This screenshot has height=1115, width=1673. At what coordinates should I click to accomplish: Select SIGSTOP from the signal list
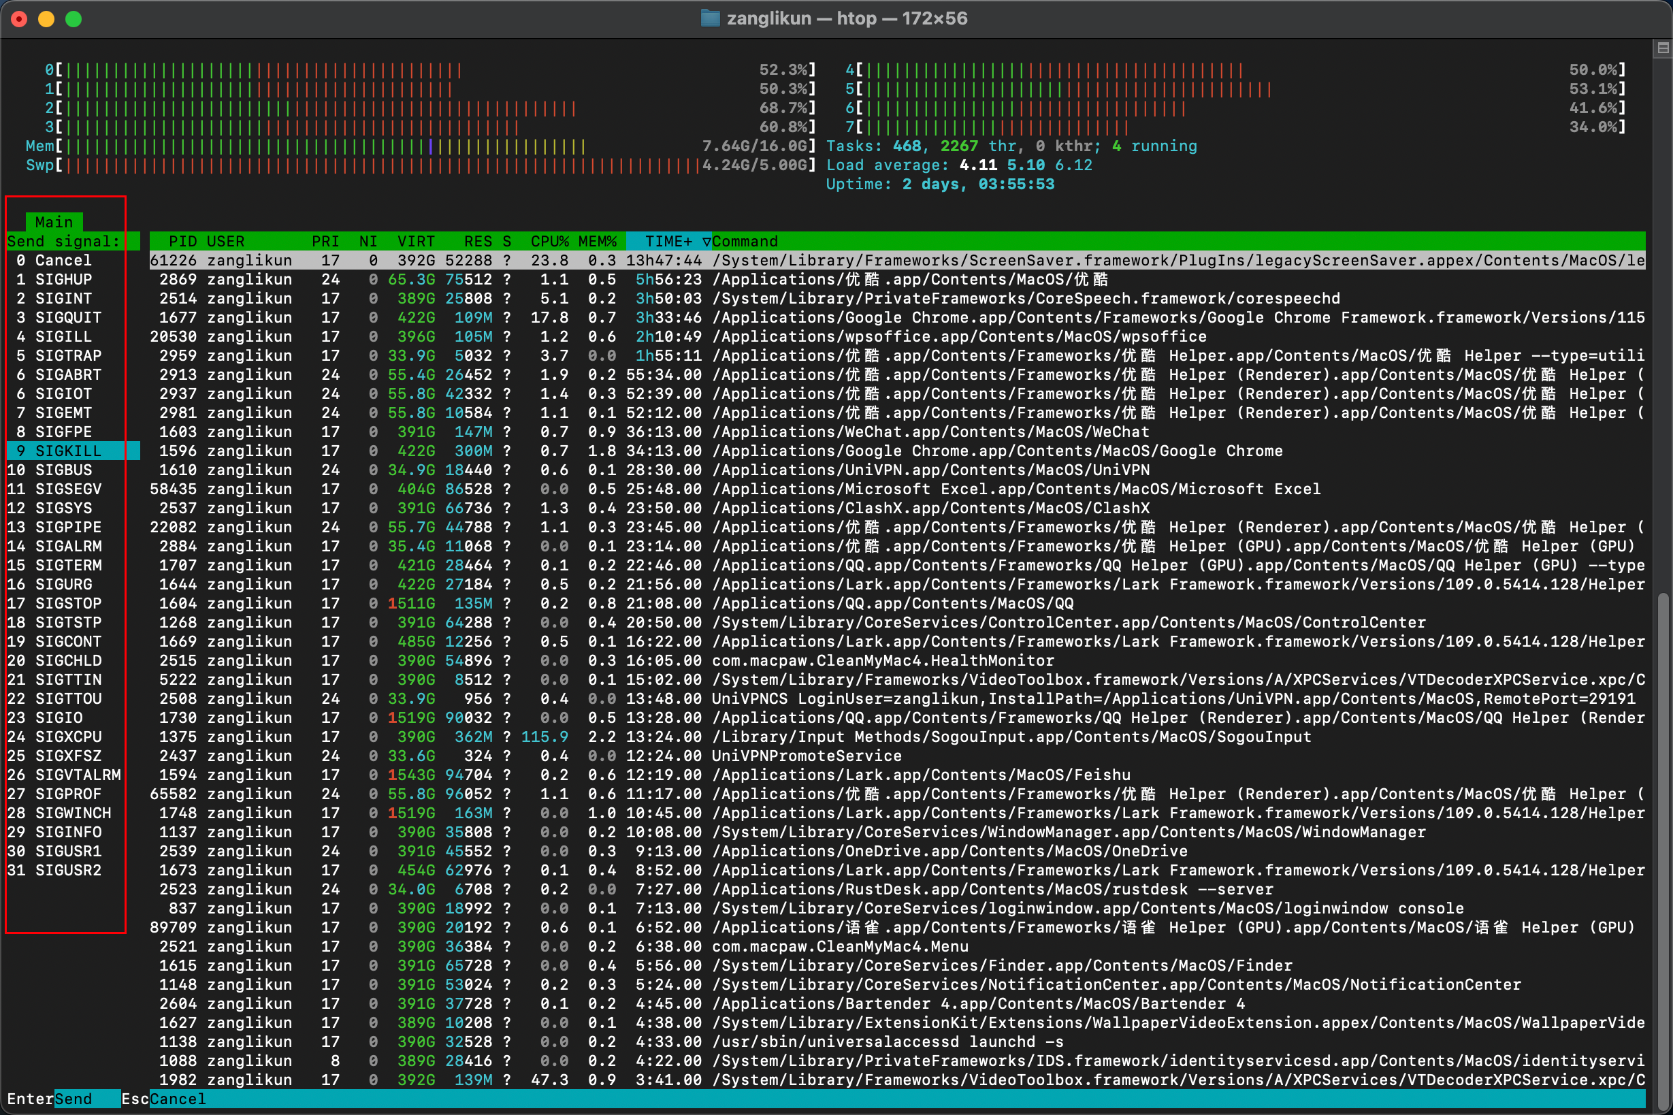coord(67,604)
